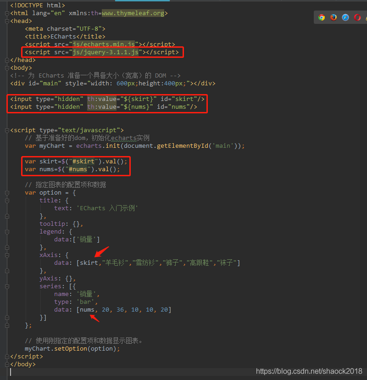The image size is (367, 380).
Task: Open page in Firefox browser icon
Action: click(334, 17)
